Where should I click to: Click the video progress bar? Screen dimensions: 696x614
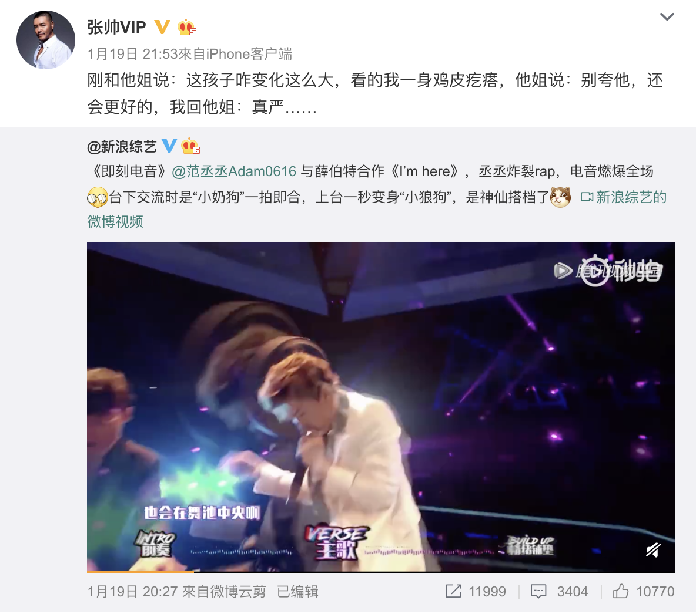point(381,571)
